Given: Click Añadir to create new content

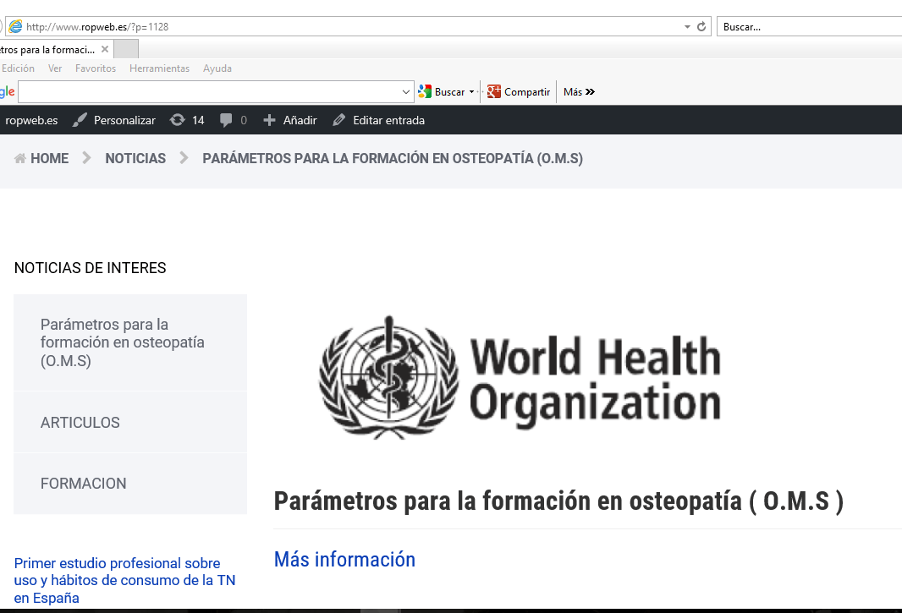Looking at the screenshot, I should (x=290, y=120).
